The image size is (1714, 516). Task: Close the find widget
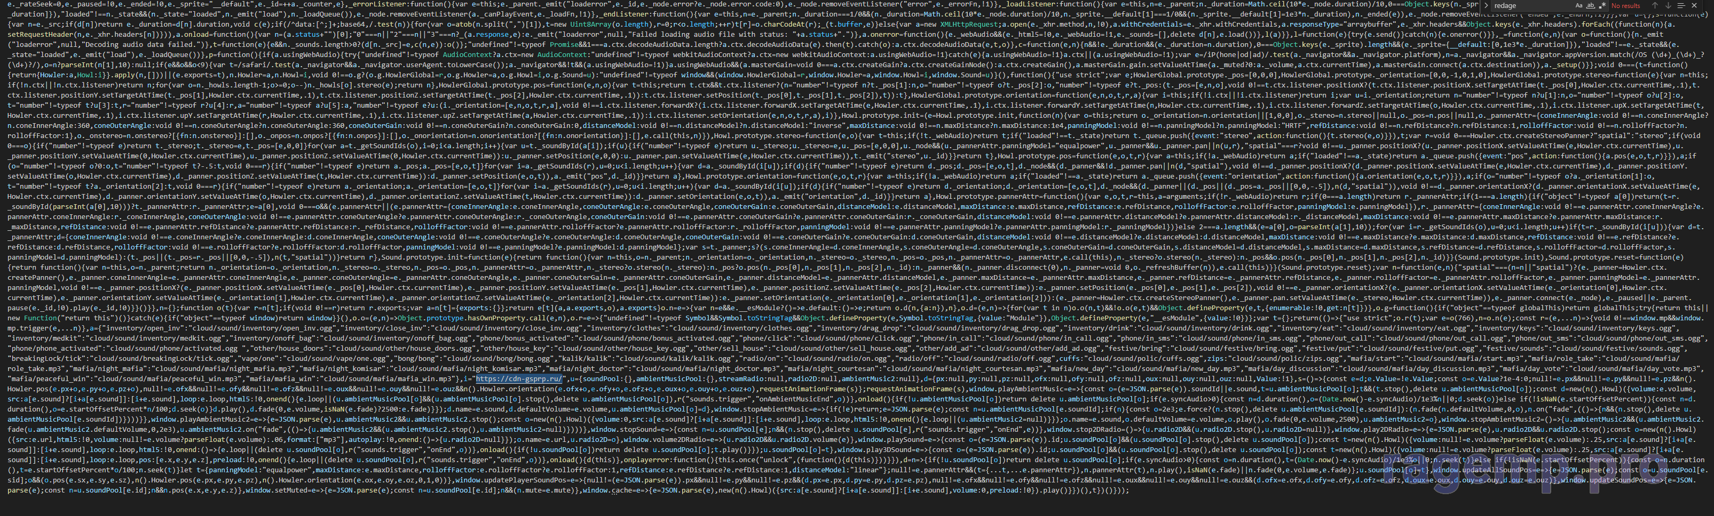1694,5
